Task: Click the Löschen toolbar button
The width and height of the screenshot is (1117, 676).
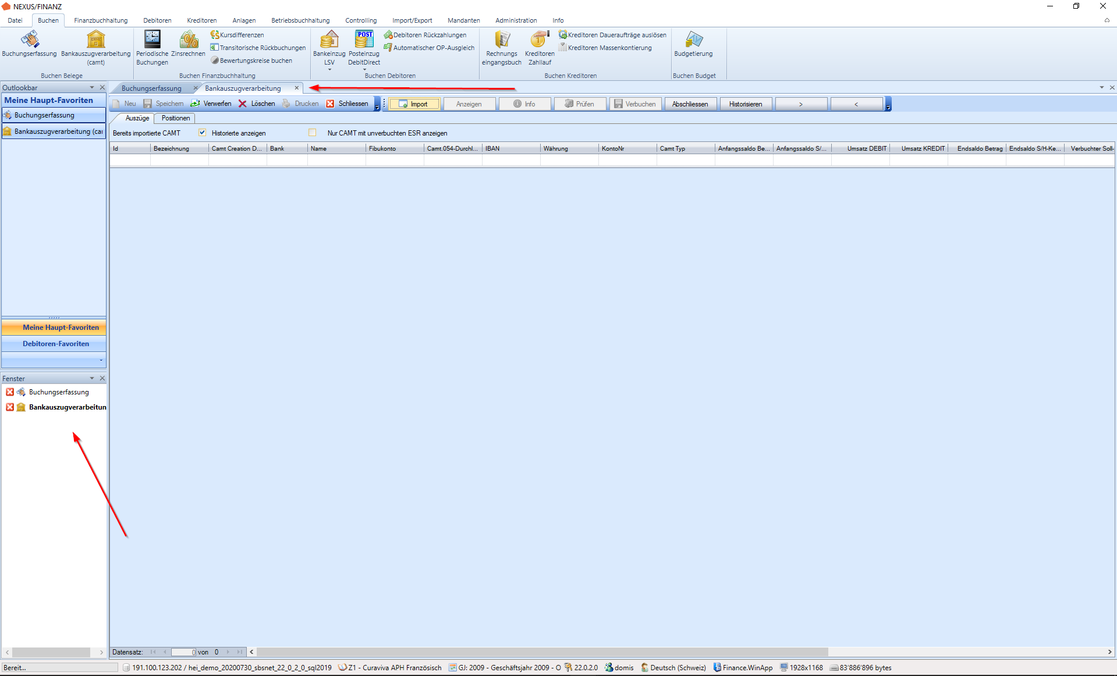Action: click(257, 104)
